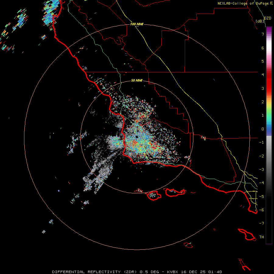Click the DZD legend title
This screenshot has width=274, height=274.
pos(268,18)
